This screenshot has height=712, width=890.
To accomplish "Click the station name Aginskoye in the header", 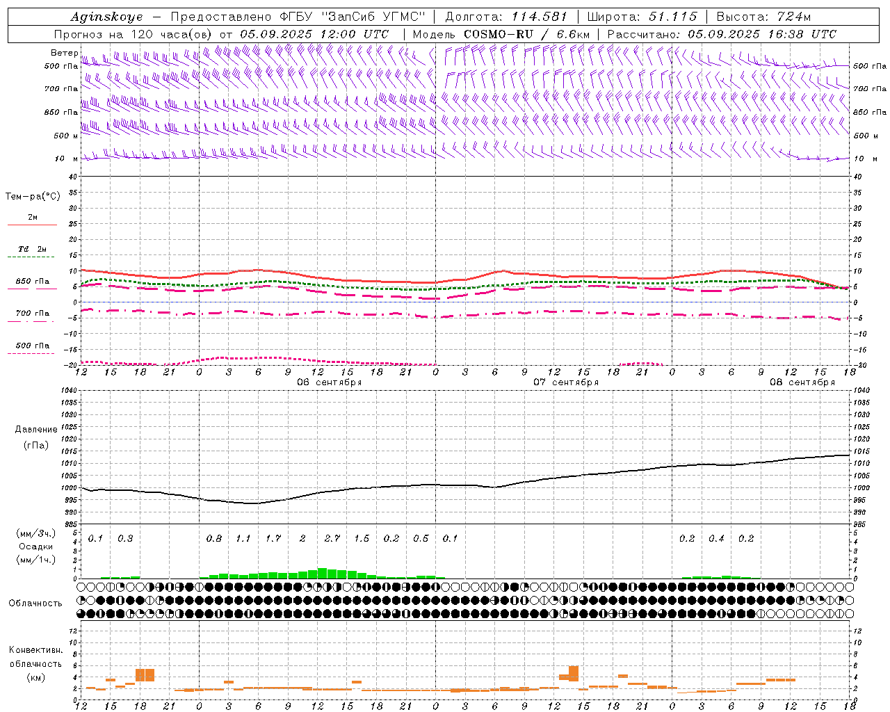I will point(106,17).
